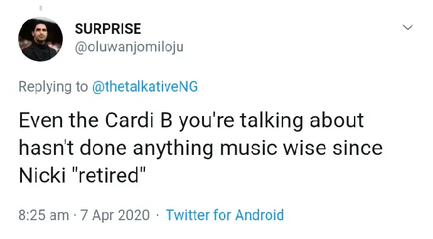Click the thread connector line above avatar

41,8
